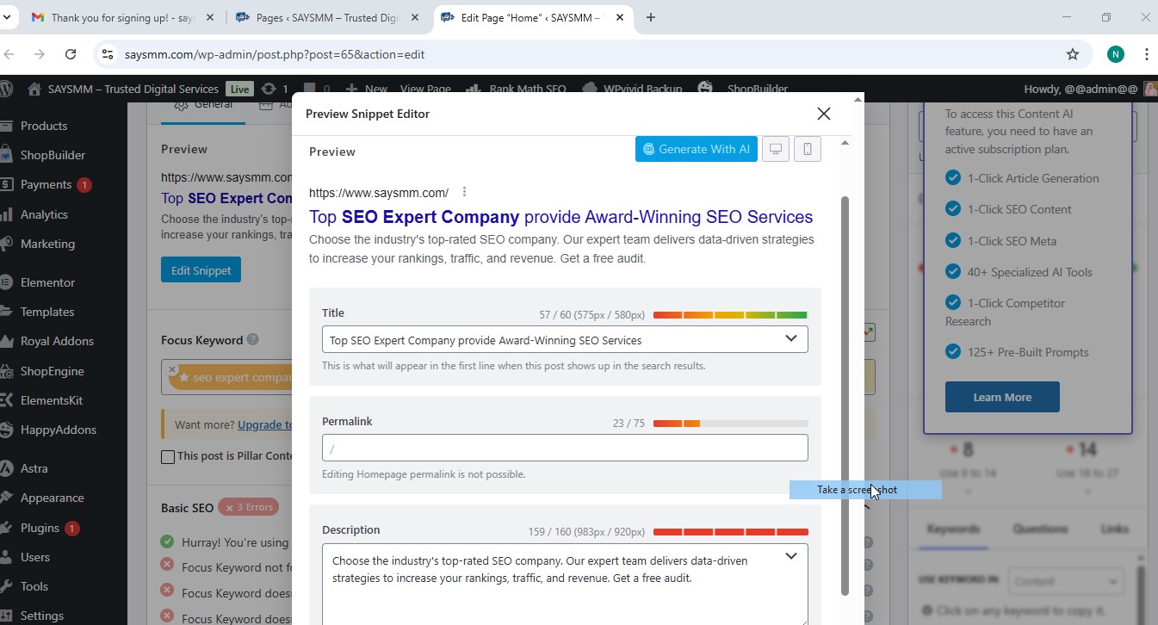Switch to desktop preview in Snippet Editor
Image resolution: width=1158 pixels, height=625 pixels.
click(x=776, y=148)
